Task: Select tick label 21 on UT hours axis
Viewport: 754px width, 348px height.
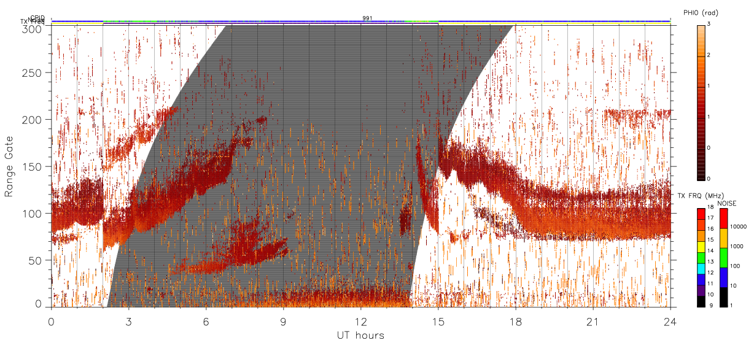Action: 593,322
